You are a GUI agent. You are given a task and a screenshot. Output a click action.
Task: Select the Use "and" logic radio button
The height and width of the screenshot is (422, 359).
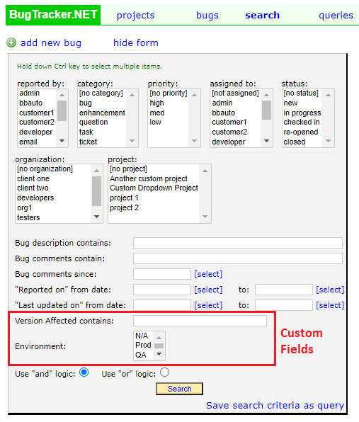pyautogui.click(x=84, y=372)
